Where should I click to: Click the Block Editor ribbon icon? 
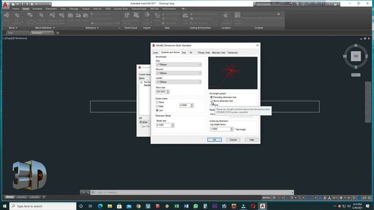(x=61, y=16)
